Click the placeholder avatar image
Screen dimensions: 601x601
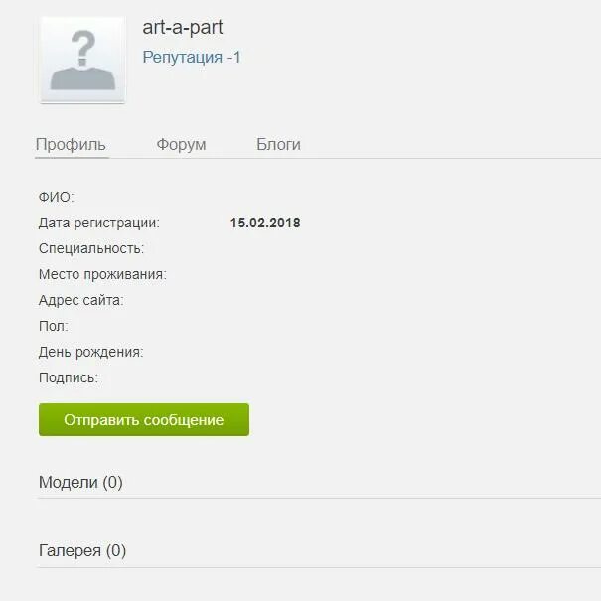click(x=82, y=60)
